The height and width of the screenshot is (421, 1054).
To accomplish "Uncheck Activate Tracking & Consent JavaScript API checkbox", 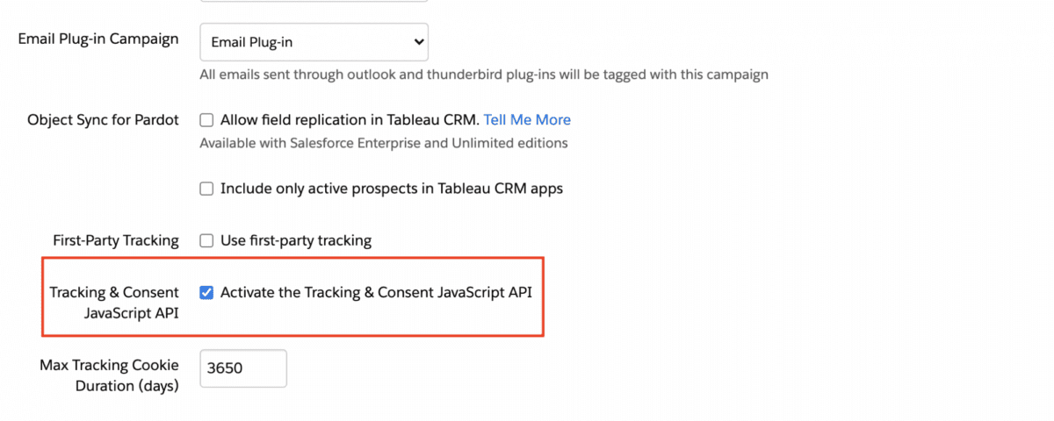I will (206, 293).
